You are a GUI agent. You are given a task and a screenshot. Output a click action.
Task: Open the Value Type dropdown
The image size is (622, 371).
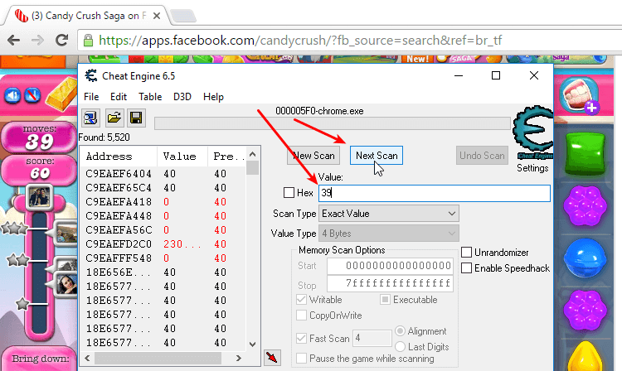click(389, 234)
